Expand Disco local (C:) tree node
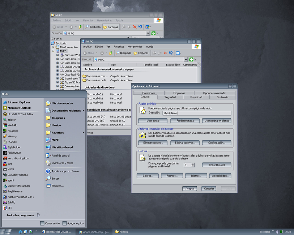The width and height of the screenshot is (294, 235). click(x=57, y=59)
